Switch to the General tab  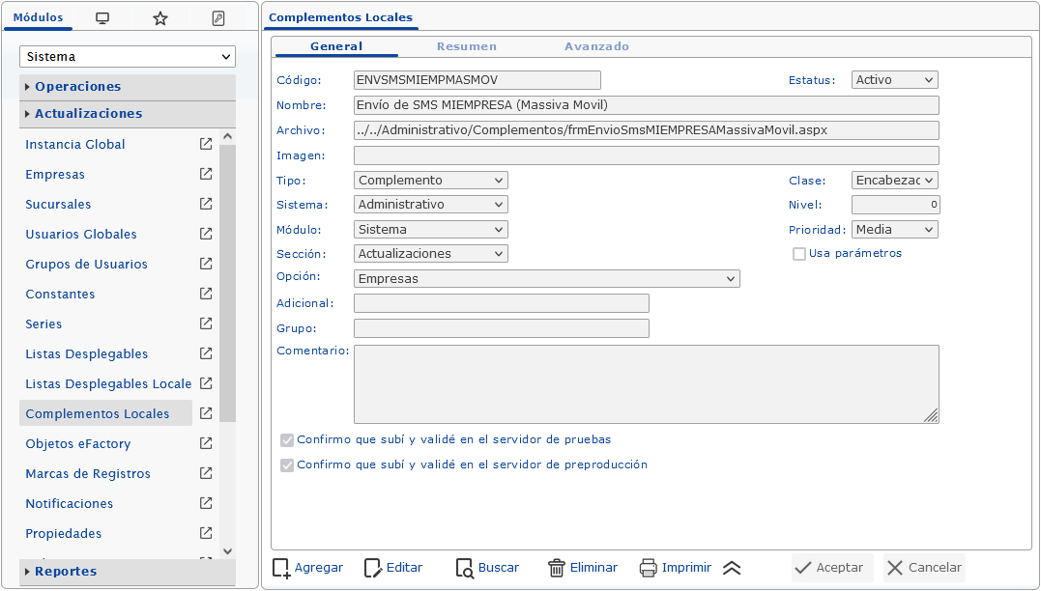click(x=336, y=46)
